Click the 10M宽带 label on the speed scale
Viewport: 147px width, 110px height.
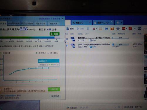(47, 41)
